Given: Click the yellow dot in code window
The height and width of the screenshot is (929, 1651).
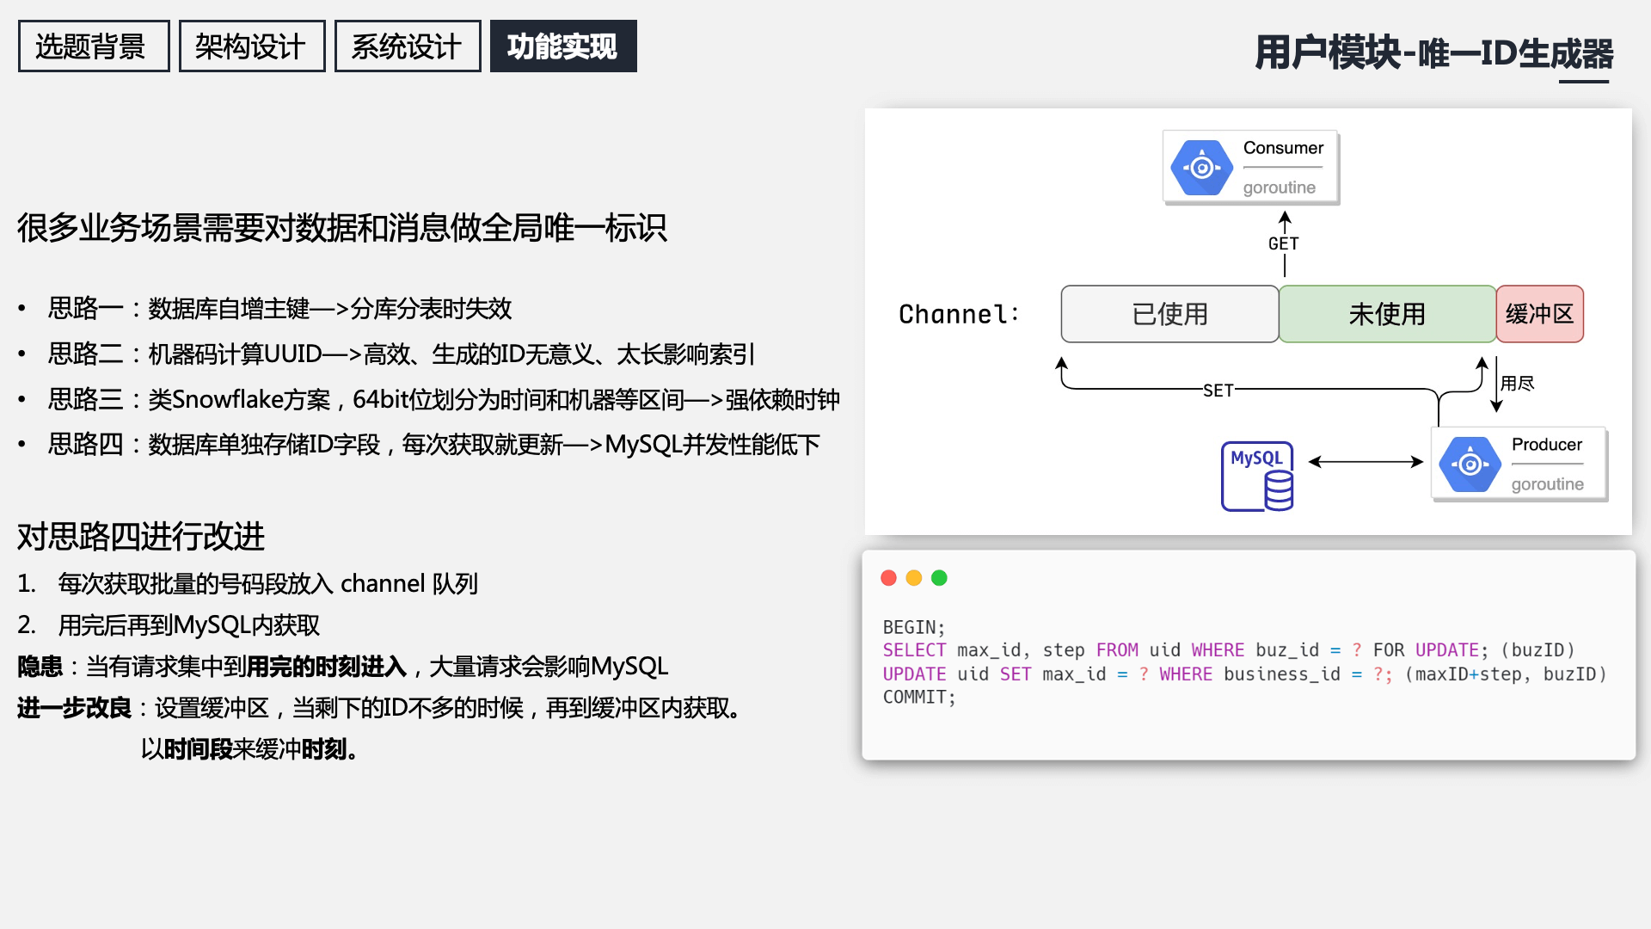Looking at the screenshot, I should coord(914,578).
